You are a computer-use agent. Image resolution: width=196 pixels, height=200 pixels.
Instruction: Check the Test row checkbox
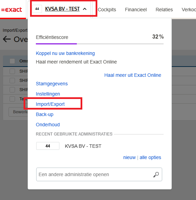click(x=12, y=99)
